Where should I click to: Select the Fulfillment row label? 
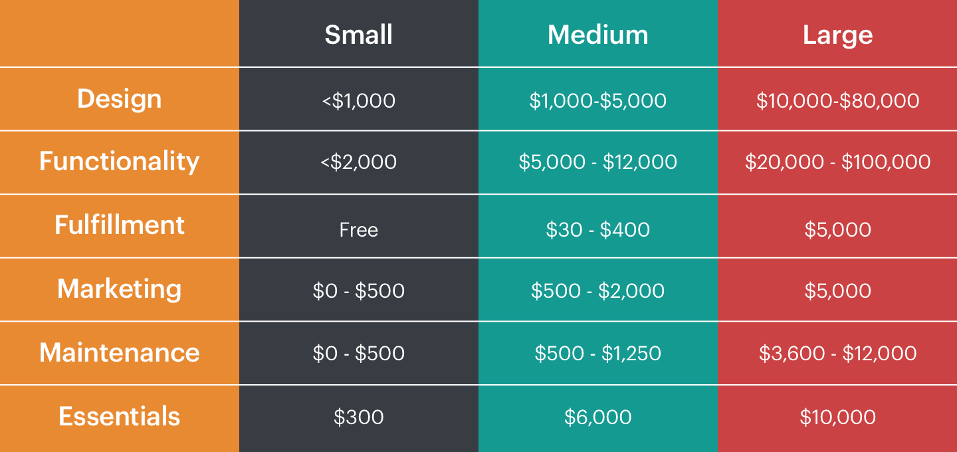coord(120,225)
